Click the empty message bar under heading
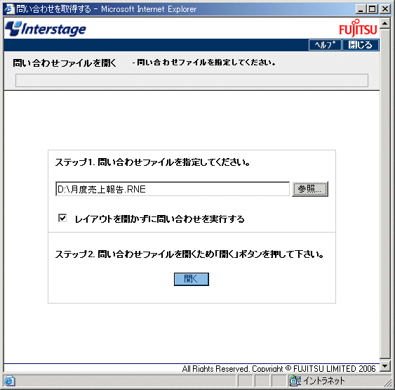The width and height of the screenshot is (395, 390). 192,81
